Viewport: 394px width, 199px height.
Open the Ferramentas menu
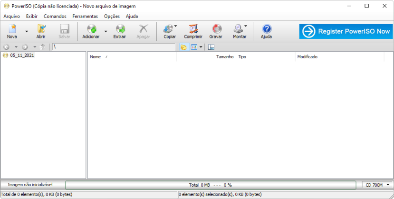point(85,16)
